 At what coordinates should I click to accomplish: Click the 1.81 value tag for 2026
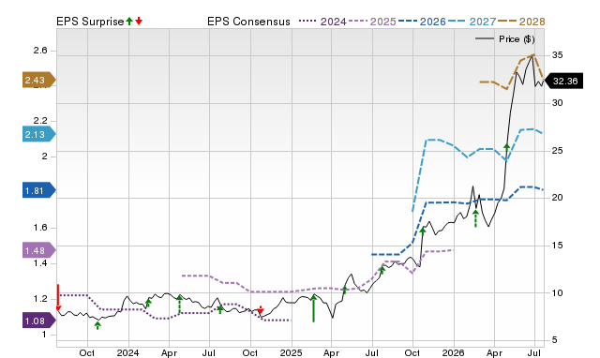(x=39, y=190)
